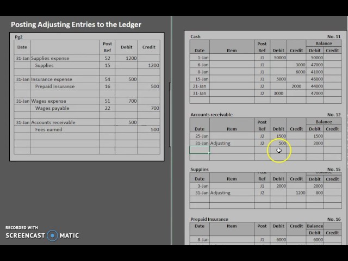
Task: Click 'Posting Adjusting Entries to the Ledger' heading
Action: pyautogui.click(x=76, y=24)
